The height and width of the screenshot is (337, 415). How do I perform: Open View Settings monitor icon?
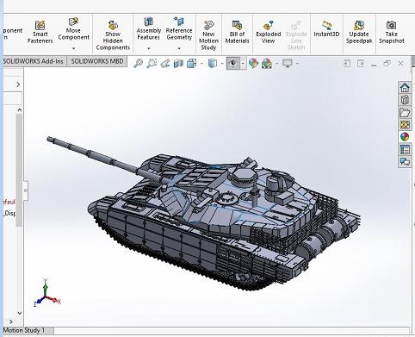[x=288, y=63]
